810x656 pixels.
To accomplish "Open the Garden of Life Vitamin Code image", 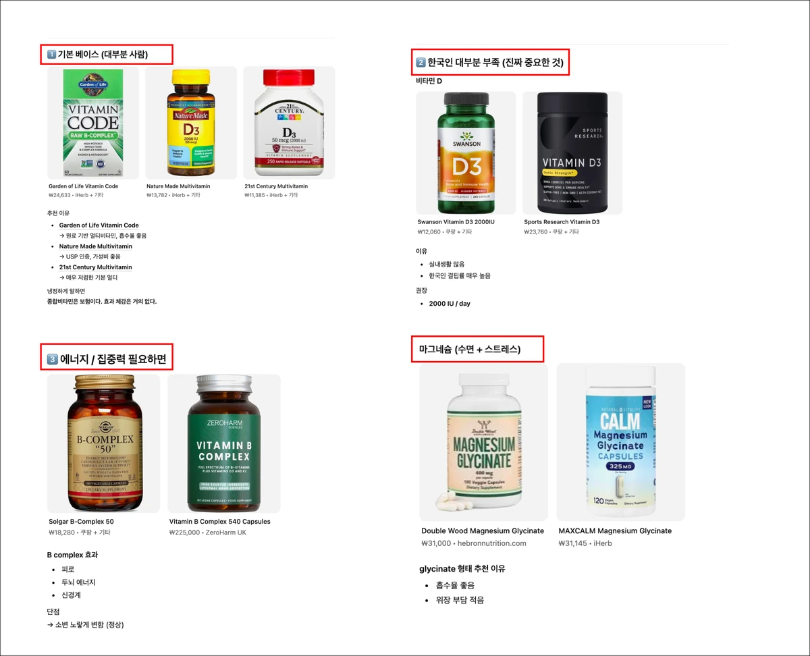I will [93, 123].
